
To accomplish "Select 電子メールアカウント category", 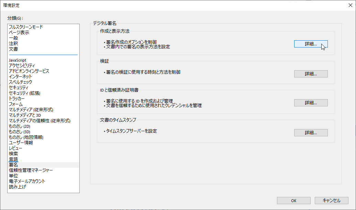I will [27, 181].
